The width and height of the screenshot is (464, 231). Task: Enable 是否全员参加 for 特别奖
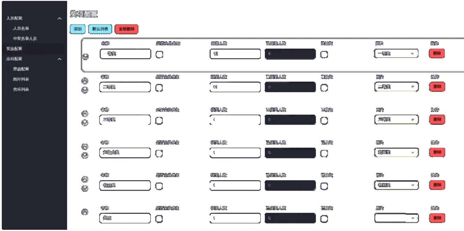(159, 186)
